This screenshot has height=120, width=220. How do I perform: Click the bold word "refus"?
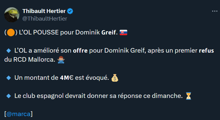point(206,51)
